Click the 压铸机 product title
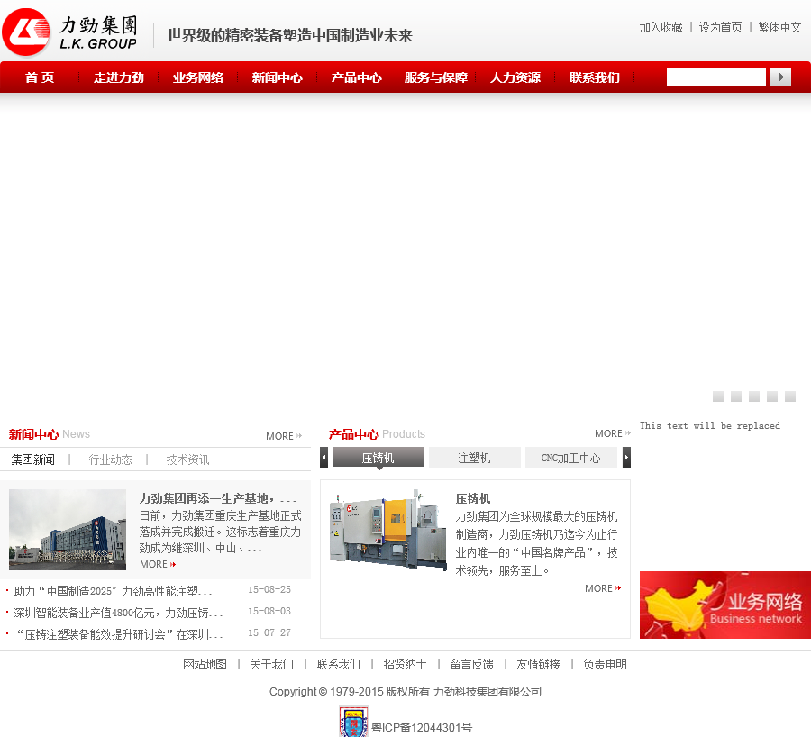This screenshot has width=811, height=737. coord(473,498)
